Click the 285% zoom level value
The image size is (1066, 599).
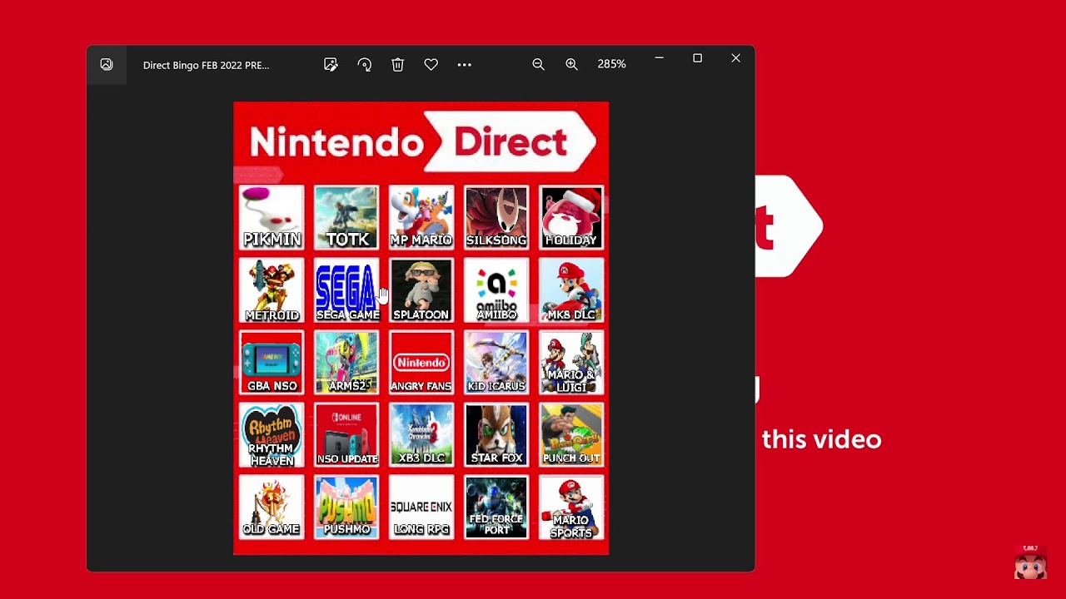pos(611,64)
